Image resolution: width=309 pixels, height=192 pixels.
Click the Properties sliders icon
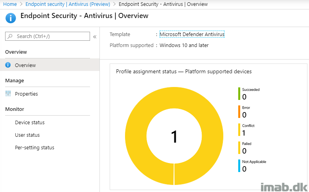pos(8,93)
